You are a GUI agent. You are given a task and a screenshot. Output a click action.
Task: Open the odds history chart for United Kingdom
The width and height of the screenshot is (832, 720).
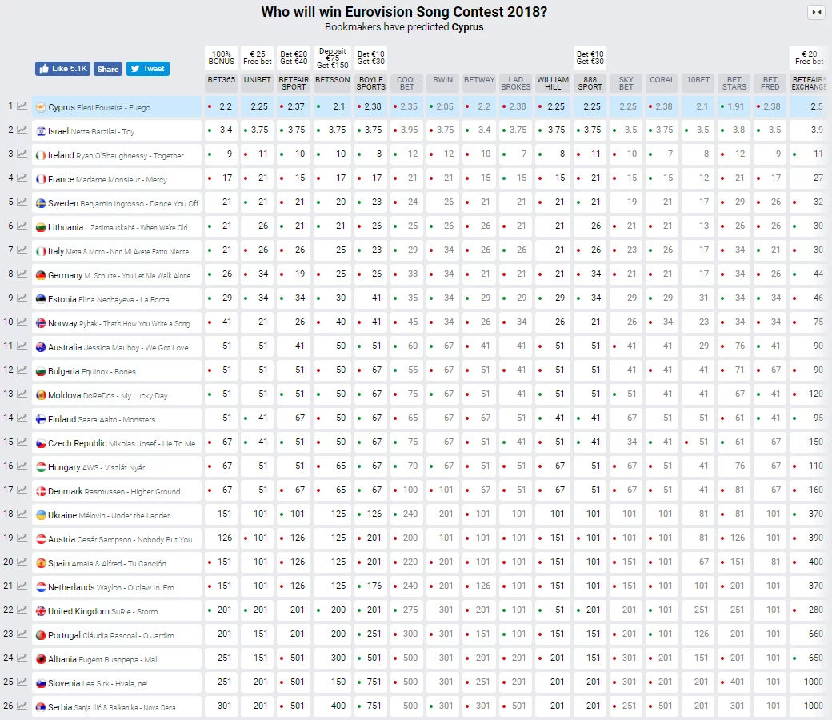tap(22, 610)
